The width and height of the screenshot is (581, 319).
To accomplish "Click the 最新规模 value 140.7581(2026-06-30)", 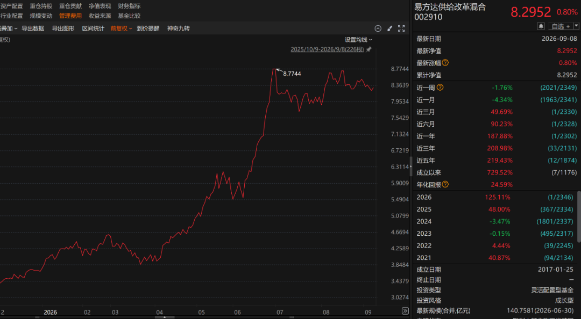I will [540, 310].
